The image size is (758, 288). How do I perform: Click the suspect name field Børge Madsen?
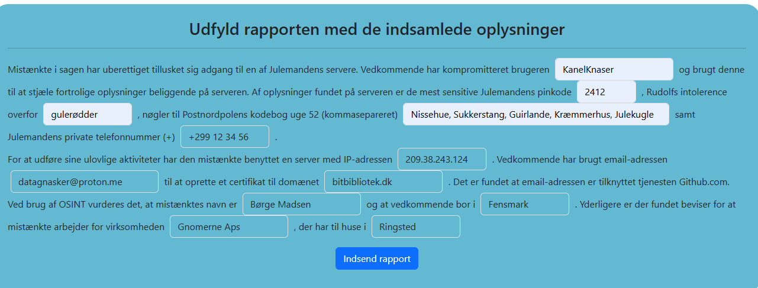click(301, 204)
